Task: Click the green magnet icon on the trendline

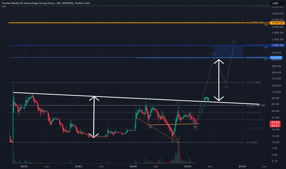Action: tap(207, 99)
